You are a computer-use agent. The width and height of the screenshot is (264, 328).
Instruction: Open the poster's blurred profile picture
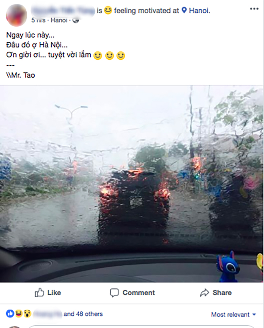click(16, 15)
